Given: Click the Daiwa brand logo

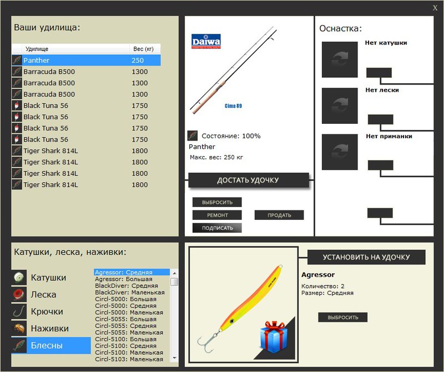Looking at the screenshot, I should click(206, 42).
